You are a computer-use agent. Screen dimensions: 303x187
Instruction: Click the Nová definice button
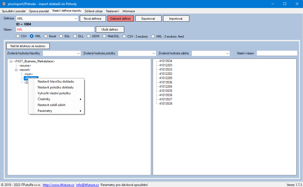coord(93,18)
